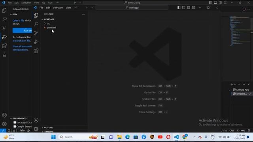The image size is (253, 142).
Task: Customize layout in the demoapp title bar
Action: [193, 7]
